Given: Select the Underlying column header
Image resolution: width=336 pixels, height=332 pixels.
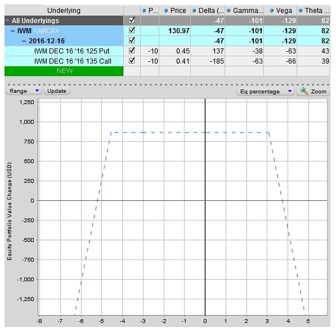Looking at the screenshot, I should 64,11.
